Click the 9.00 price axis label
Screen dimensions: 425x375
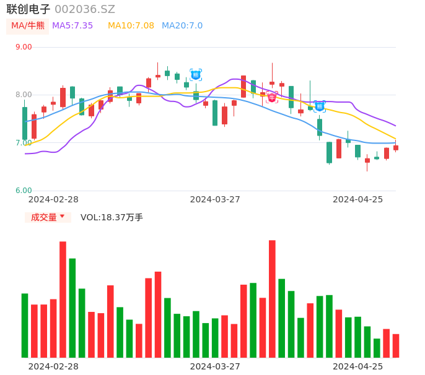tap(24, 47)
